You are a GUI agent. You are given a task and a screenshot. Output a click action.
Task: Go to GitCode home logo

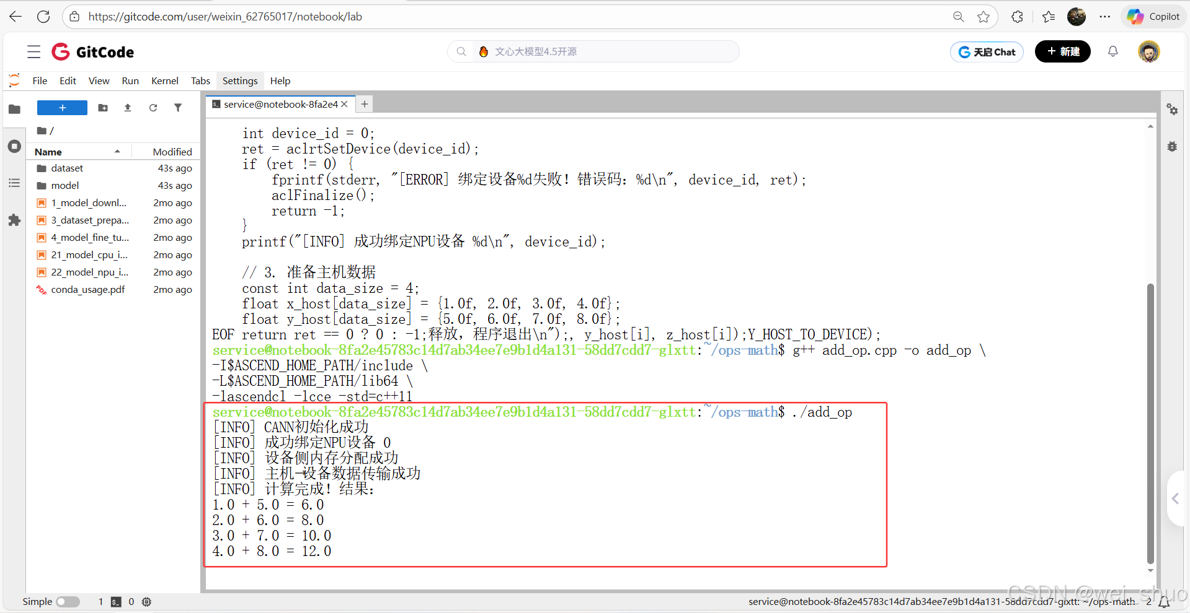tap(93, 51)
